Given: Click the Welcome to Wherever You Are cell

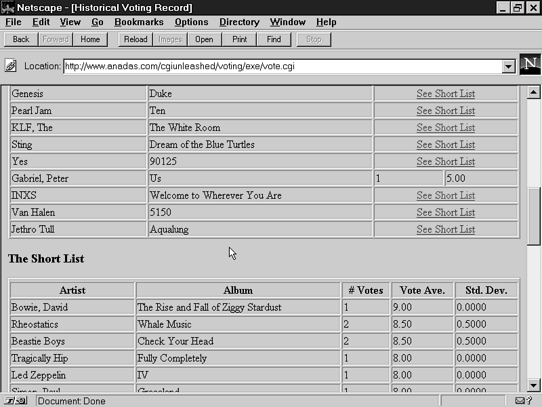Looking at the screenshot, I should click(260, 195).
